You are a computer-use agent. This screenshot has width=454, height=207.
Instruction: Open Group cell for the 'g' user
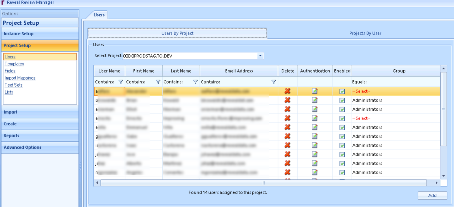396,136
